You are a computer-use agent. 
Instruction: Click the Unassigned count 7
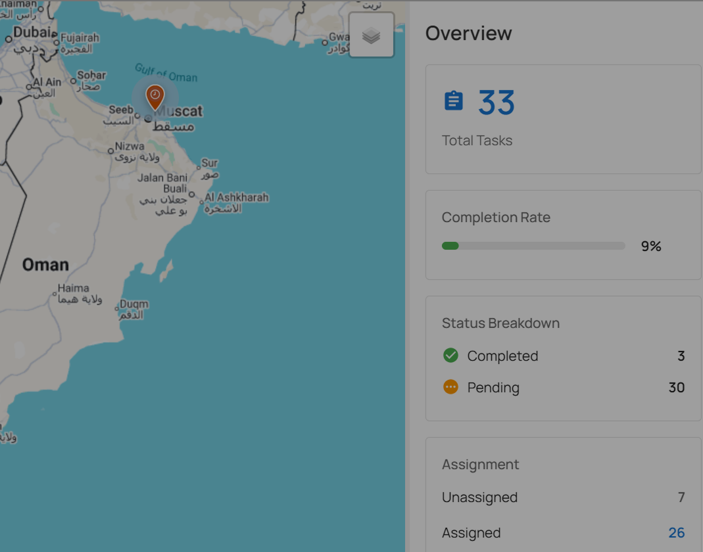(681, 497)
